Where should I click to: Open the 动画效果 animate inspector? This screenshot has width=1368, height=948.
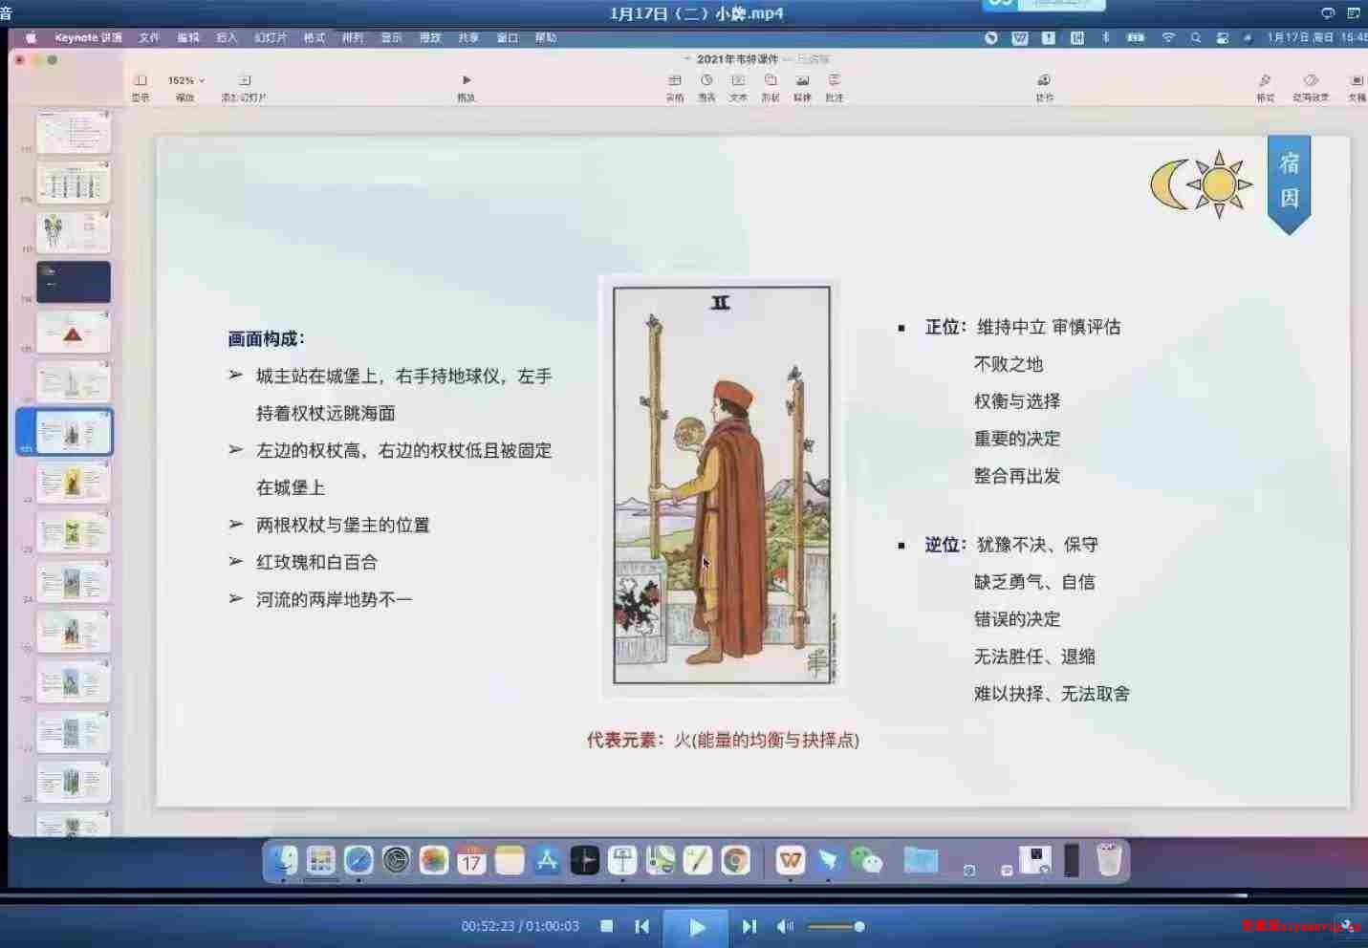click(x=1311, y=81)
